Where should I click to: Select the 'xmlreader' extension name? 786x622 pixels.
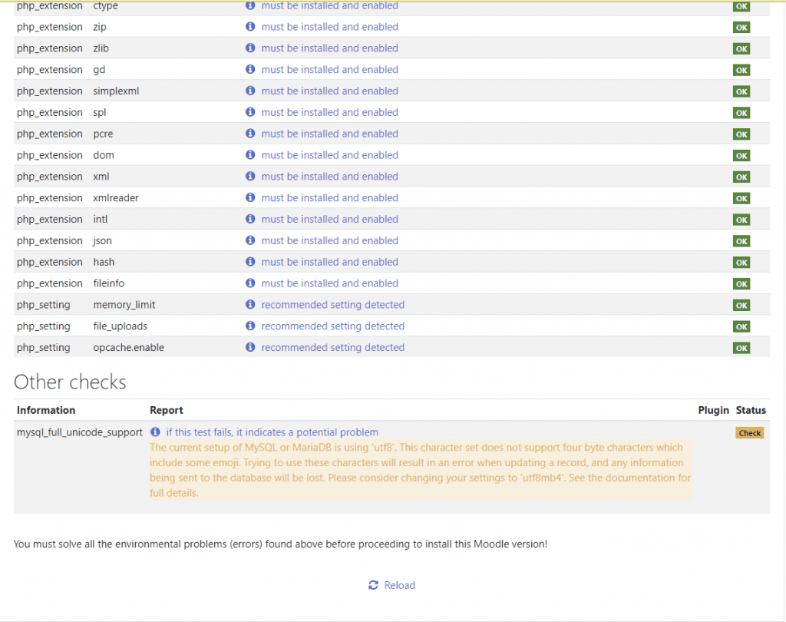click(x=116, y=198)
